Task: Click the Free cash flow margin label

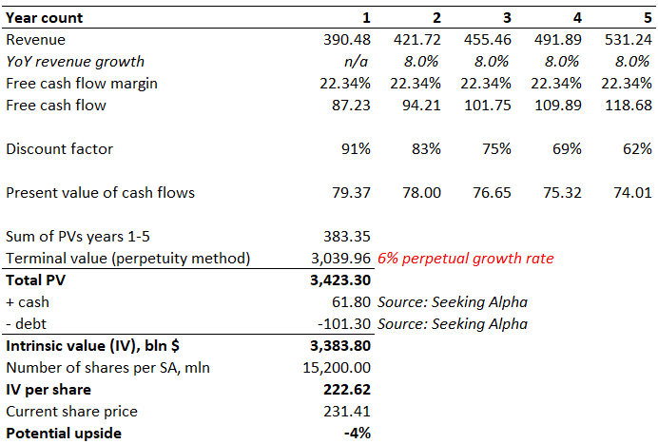Action: (x=82, y=84)
